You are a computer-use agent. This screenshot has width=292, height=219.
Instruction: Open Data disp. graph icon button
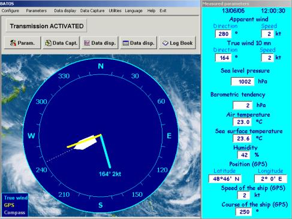100,43
